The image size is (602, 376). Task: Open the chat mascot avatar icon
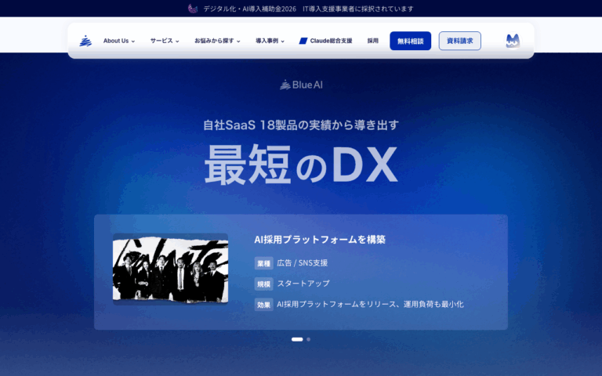[x=513, y=41]
